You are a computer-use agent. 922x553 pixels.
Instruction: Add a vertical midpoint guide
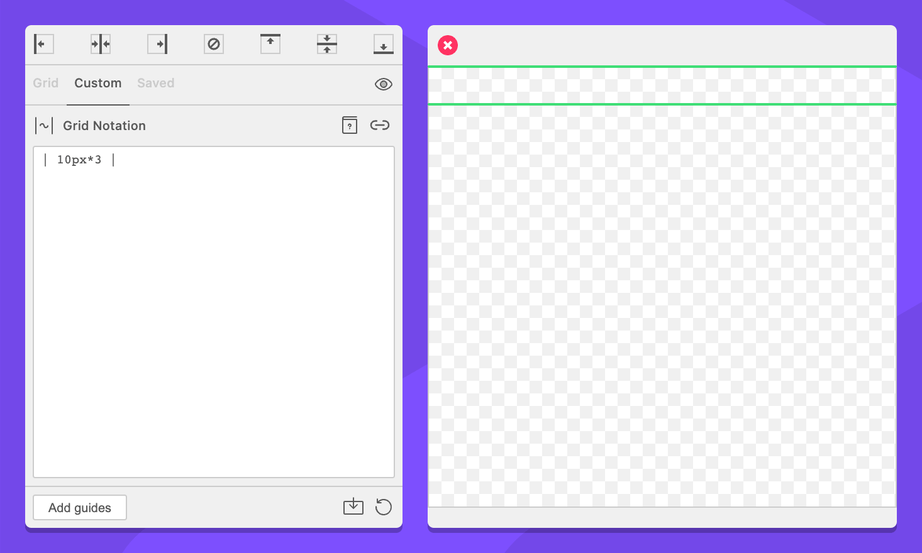pos(101,44)
